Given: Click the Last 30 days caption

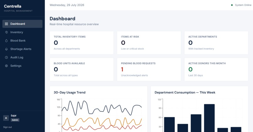Looking at the screenshot, I should pyautogui.click(x=196, y=76).
